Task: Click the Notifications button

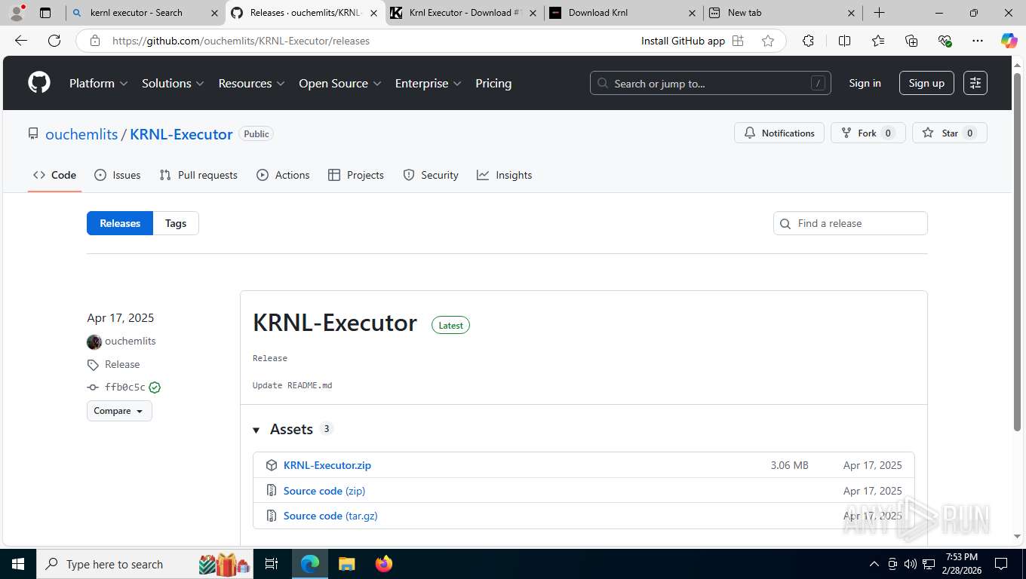Action: (779, 133)
